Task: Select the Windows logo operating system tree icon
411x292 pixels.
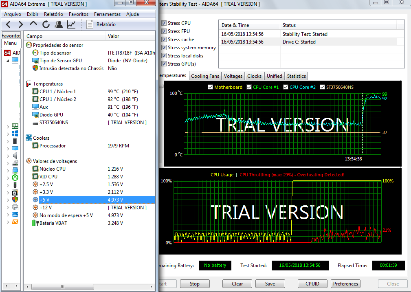Action: pos(15,134)
